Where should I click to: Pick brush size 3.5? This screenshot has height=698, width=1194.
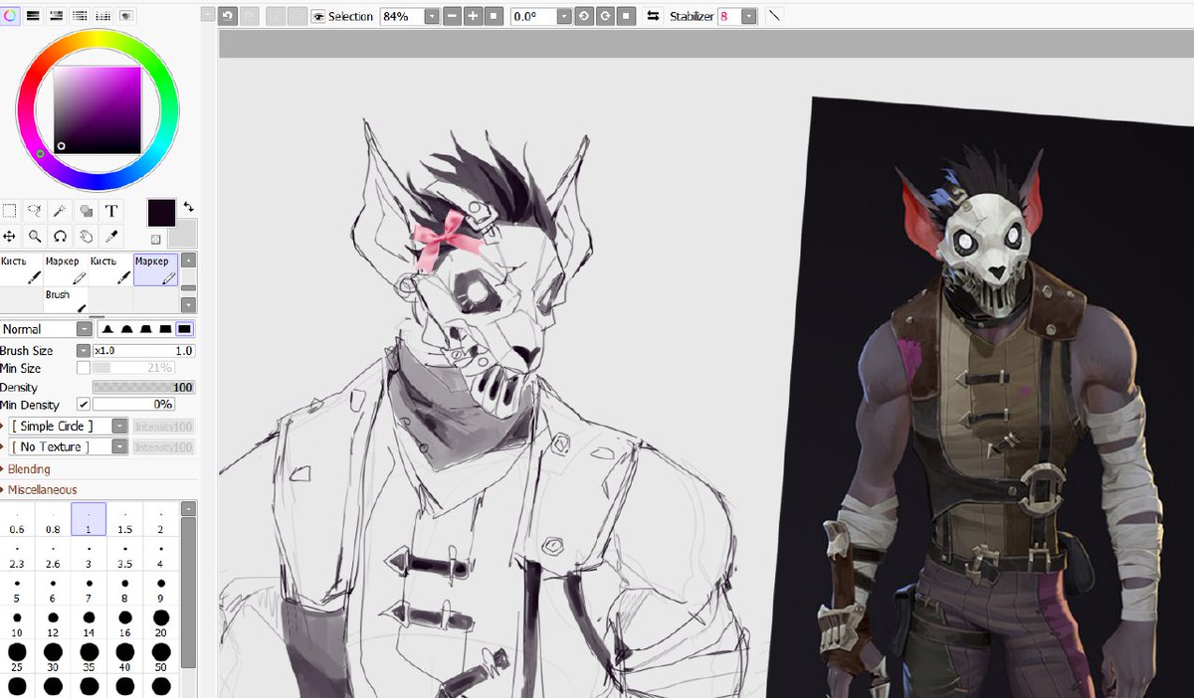pyautogui.click(x=124, y=554)
